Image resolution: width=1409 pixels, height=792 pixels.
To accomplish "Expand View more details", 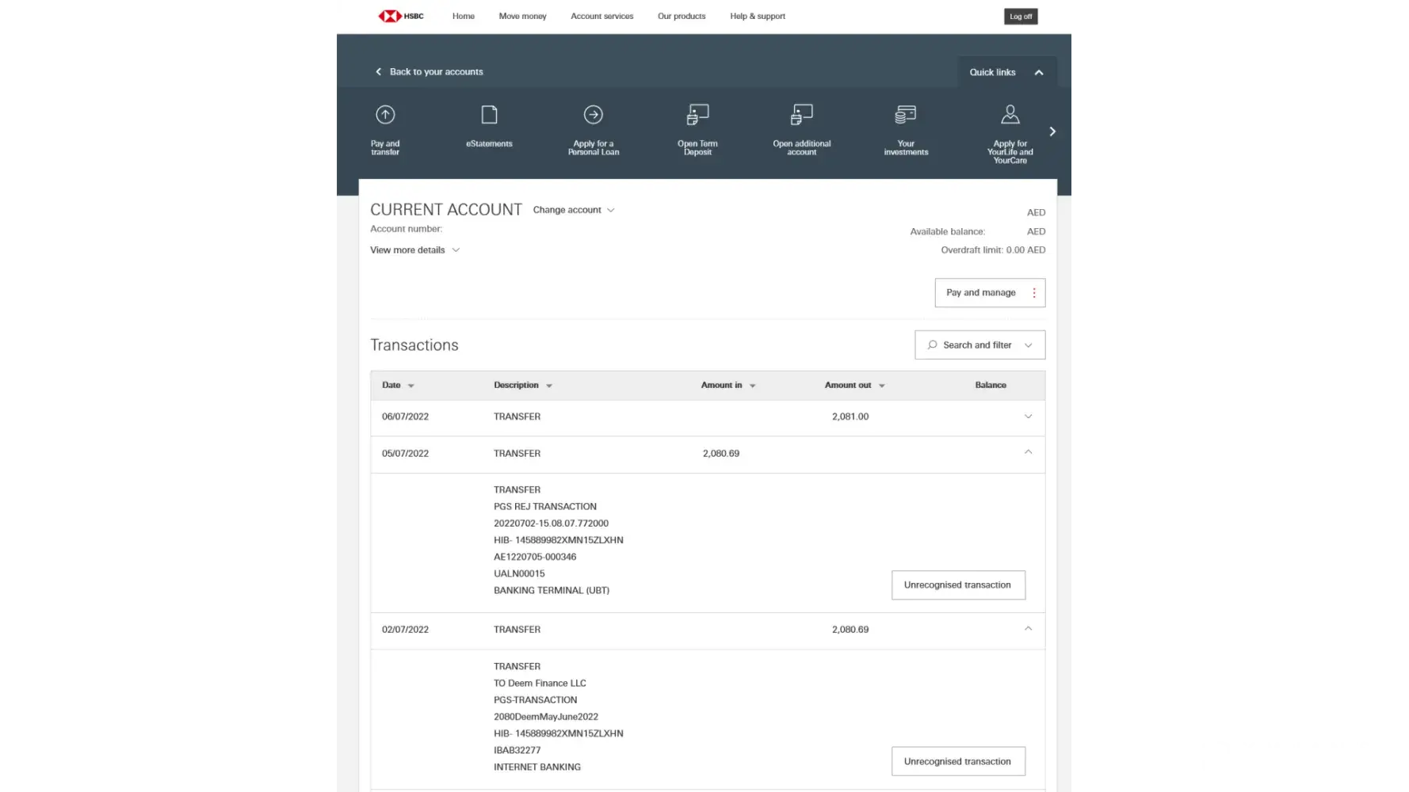I will [x=414, y=250].
